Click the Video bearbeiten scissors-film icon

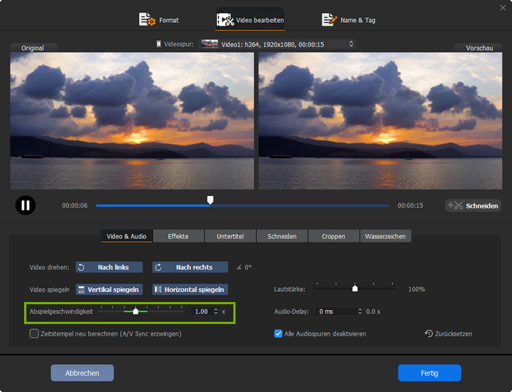click(225, 20)
